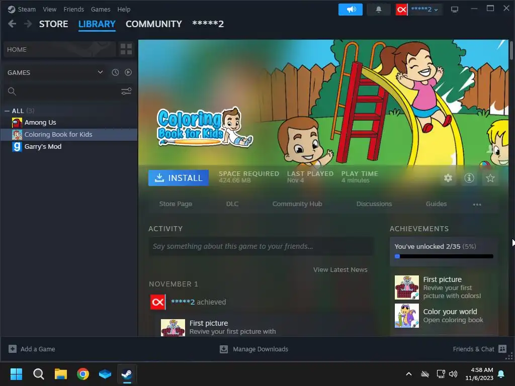Collapse the ALL games category
Screen dimensions: 515x386
point(7,111)
